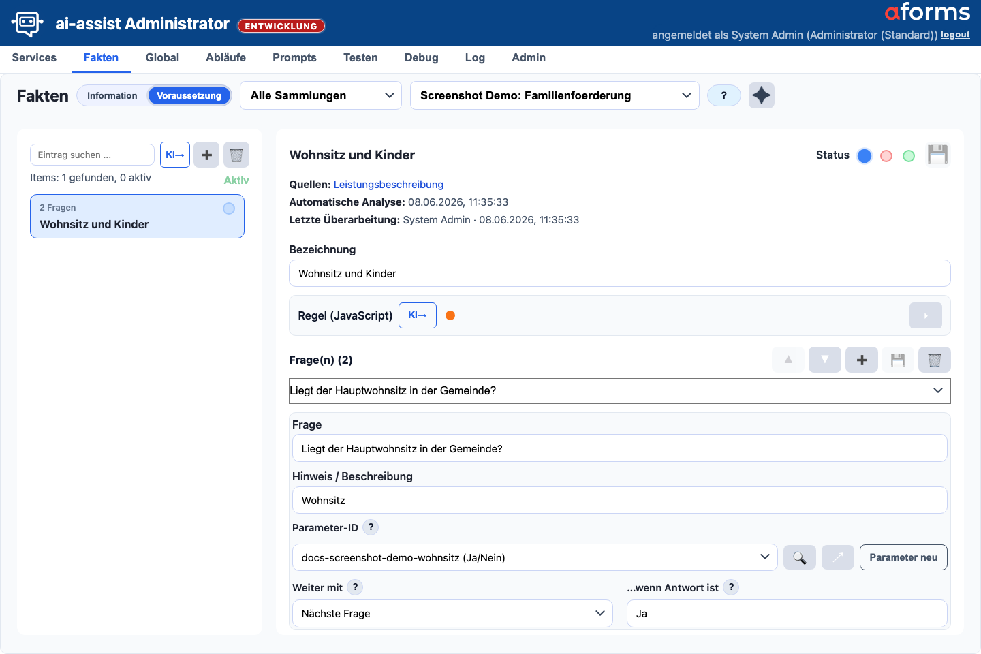Delete the question with trash icon
The image size is (981, 654).
coord(935,360)
